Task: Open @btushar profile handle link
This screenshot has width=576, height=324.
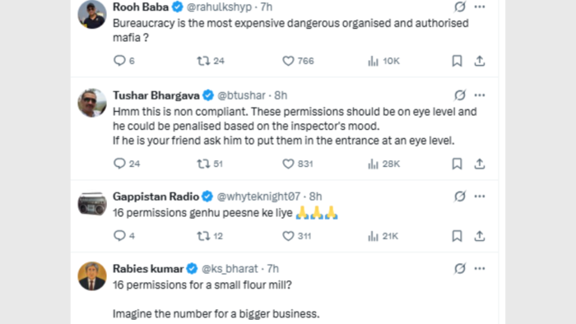Action: [x=241, y=95]
